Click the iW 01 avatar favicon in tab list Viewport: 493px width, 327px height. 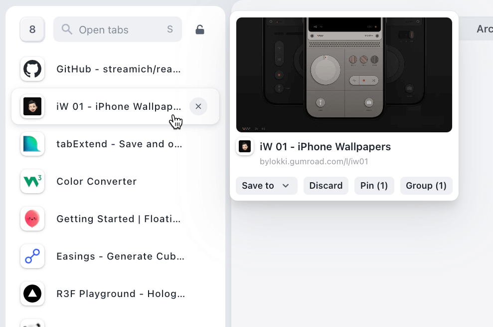click(x=32, y=106)
